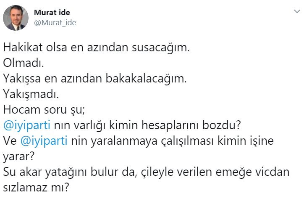Click the word 'Yakışmadı.' in the tweet
The height and width of the screenshot is (199, 304).
[31, 94]
